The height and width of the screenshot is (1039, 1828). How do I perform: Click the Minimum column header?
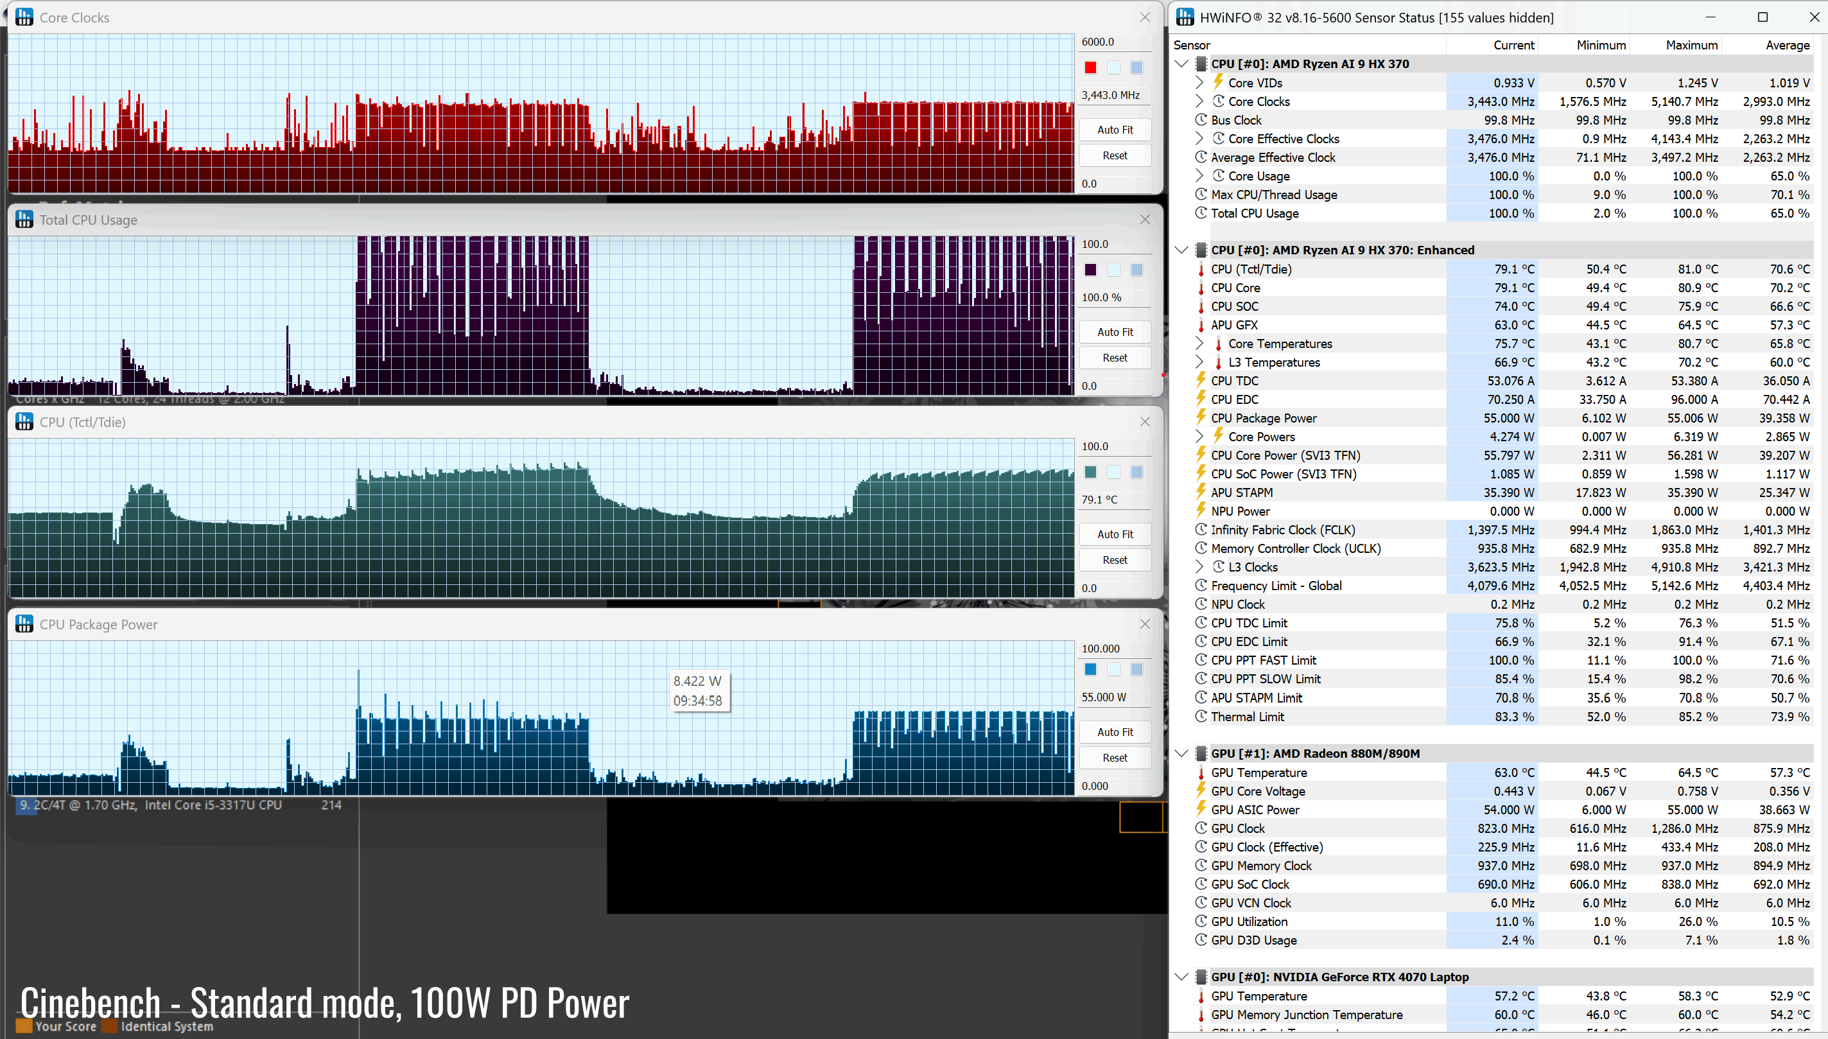point(1584,45)
